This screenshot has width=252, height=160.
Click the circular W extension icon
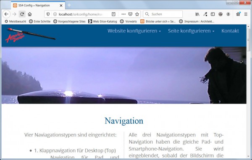pyautogui.click(x=220, y=14)
